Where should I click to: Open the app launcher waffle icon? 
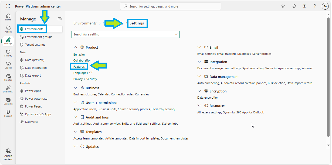(x=8, y=6)
